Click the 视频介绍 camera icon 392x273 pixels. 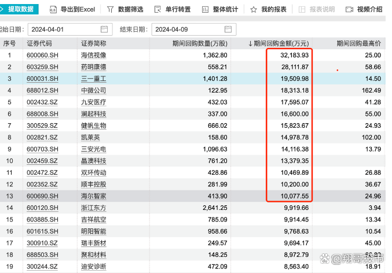point(349,9)
